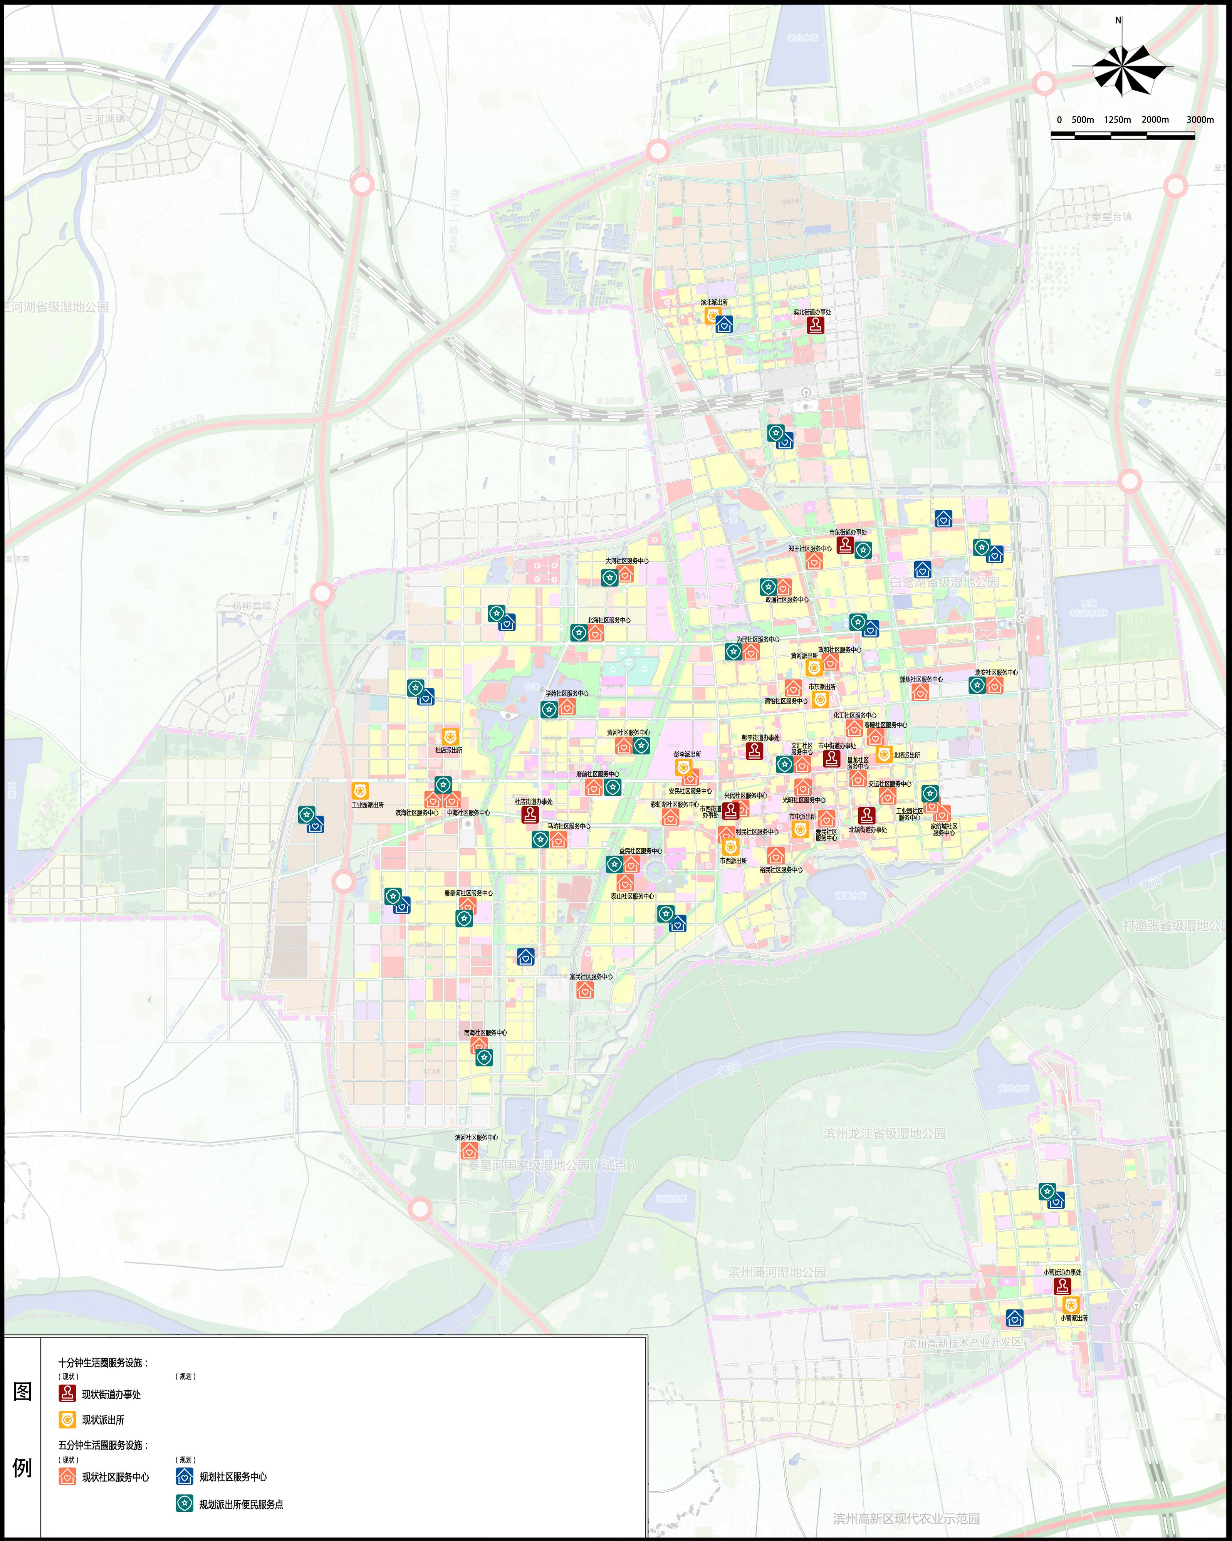Click the 政通社区服务中心 house marker
Screen dimensions: 1232x1541
[x=783, y=587]
